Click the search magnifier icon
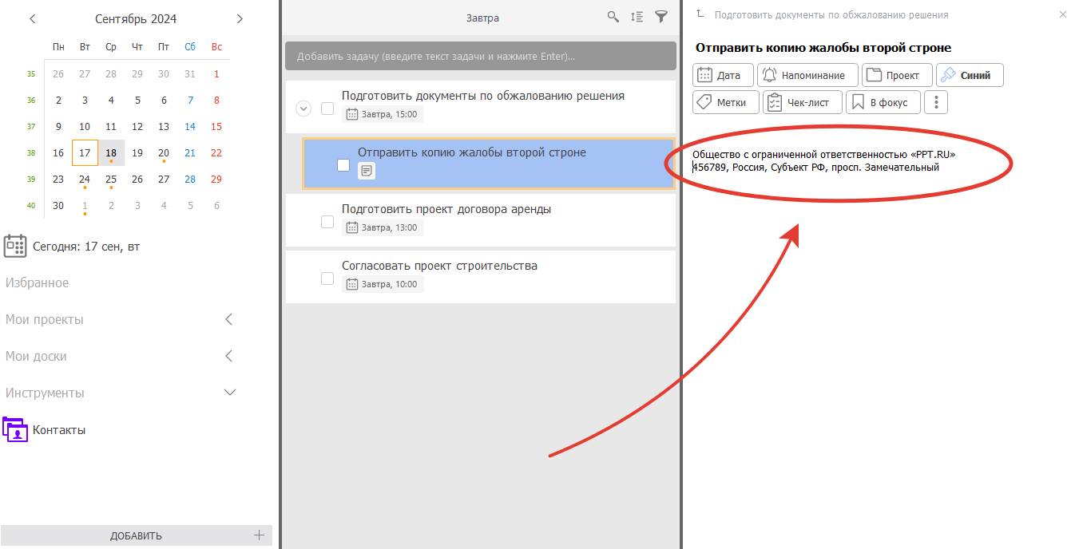This screenshot has width=1075, height=549. (613, 17)
